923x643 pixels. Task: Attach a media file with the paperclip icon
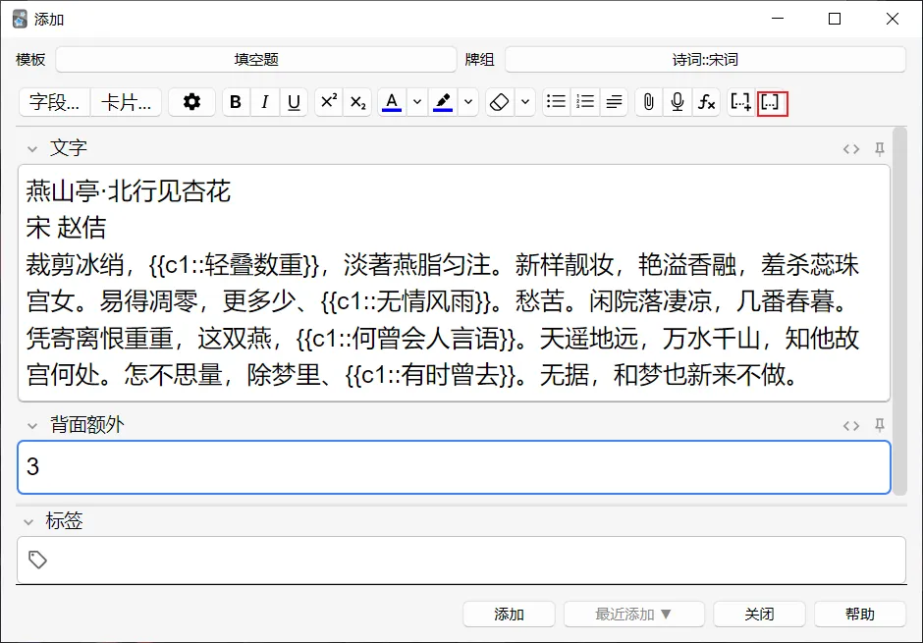(x=647, y=101)
